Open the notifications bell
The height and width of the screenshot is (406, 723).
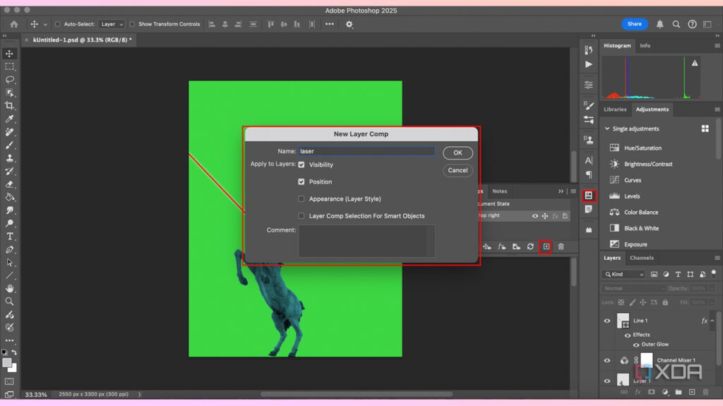(660, 24)
